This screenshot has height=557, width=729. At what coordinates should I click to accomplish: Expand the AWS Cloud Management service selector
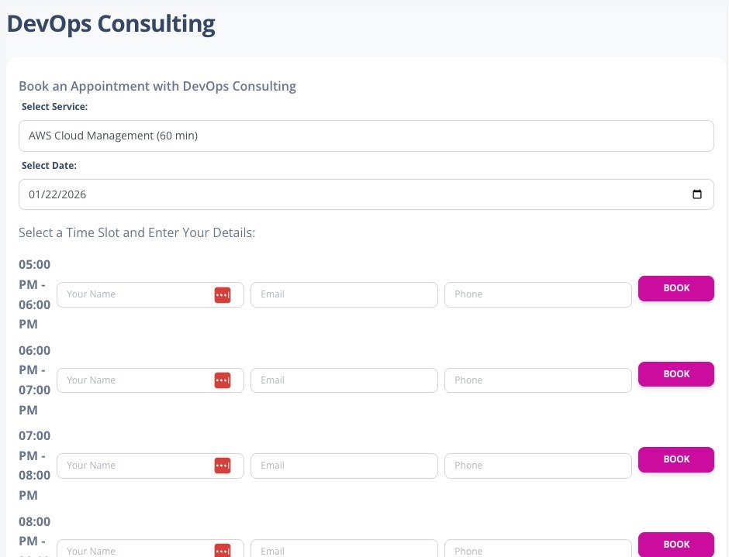[366, 136]
